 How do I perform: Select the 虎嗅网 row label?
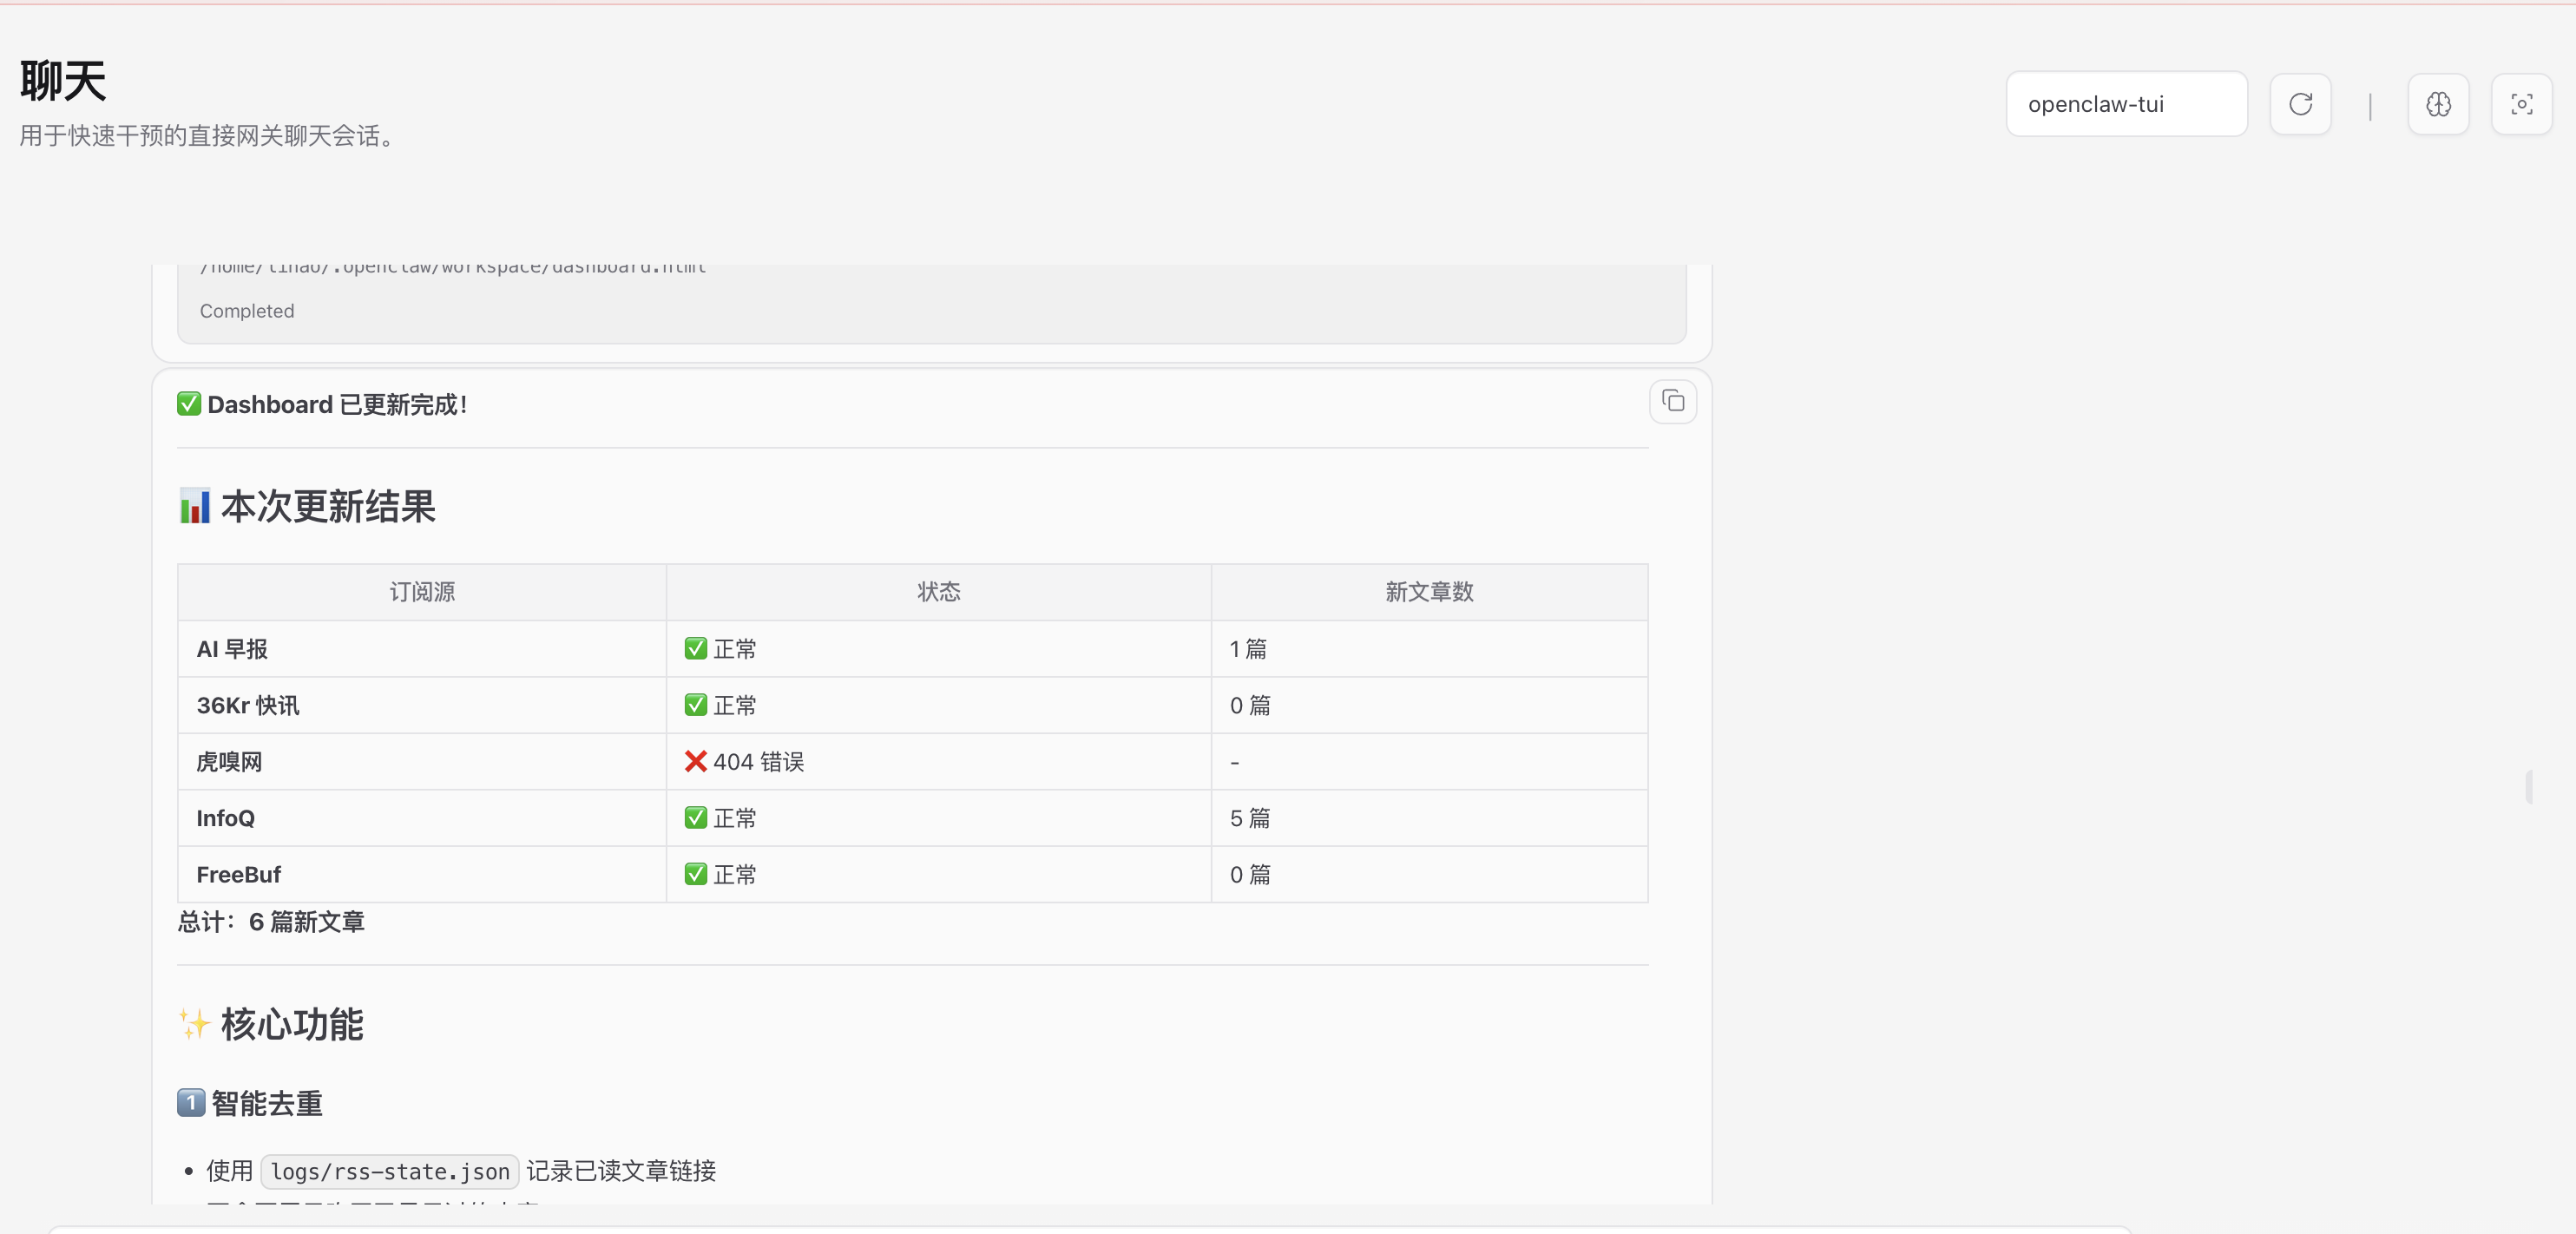pyautogui.click(x=229, y=762)
